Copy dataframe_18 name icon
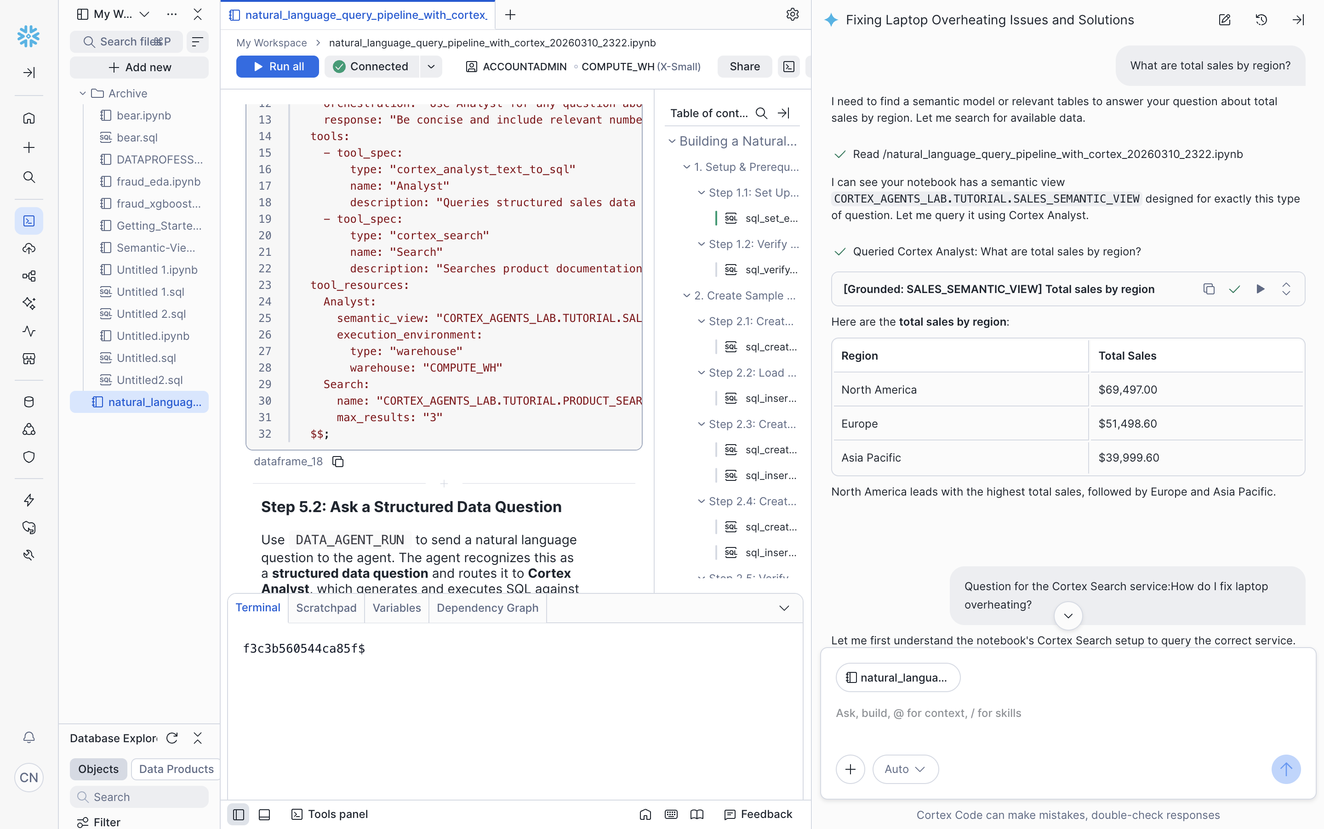 pos(338,462)
